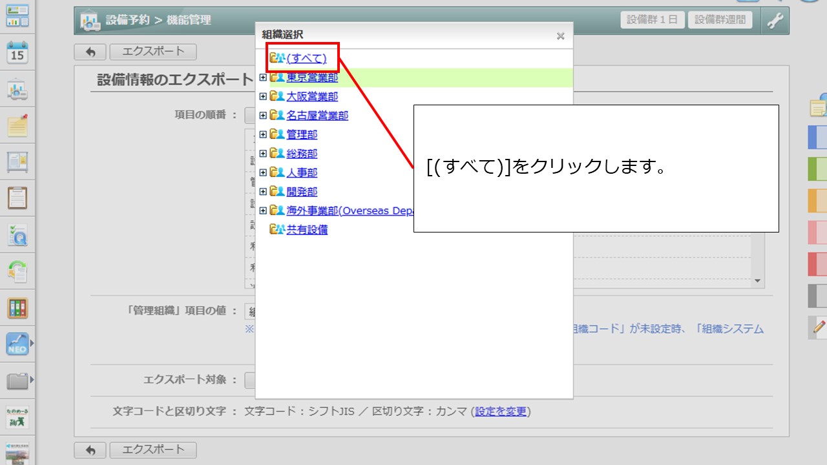
Task: Click the wrench settings icon in header
Action: pos(775,20)
